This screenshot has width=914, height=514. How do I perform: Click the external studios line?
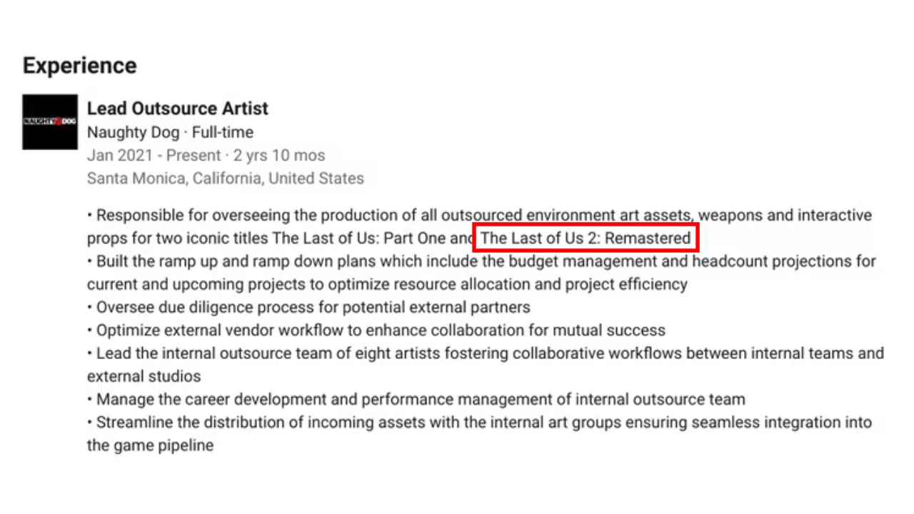tap(144, 376)
